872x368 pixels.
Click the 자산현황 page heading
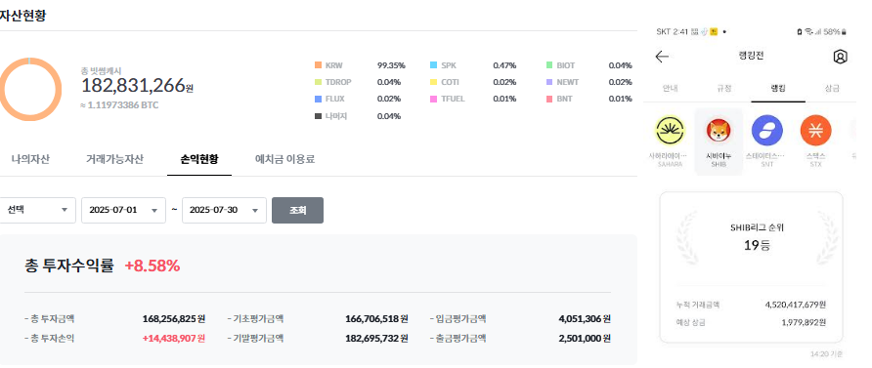coord(22,16)
